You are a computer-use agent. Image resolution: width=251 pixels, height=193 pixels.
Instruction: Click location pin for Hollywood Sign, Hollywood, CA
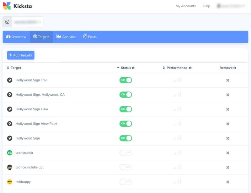click(10, 95)
